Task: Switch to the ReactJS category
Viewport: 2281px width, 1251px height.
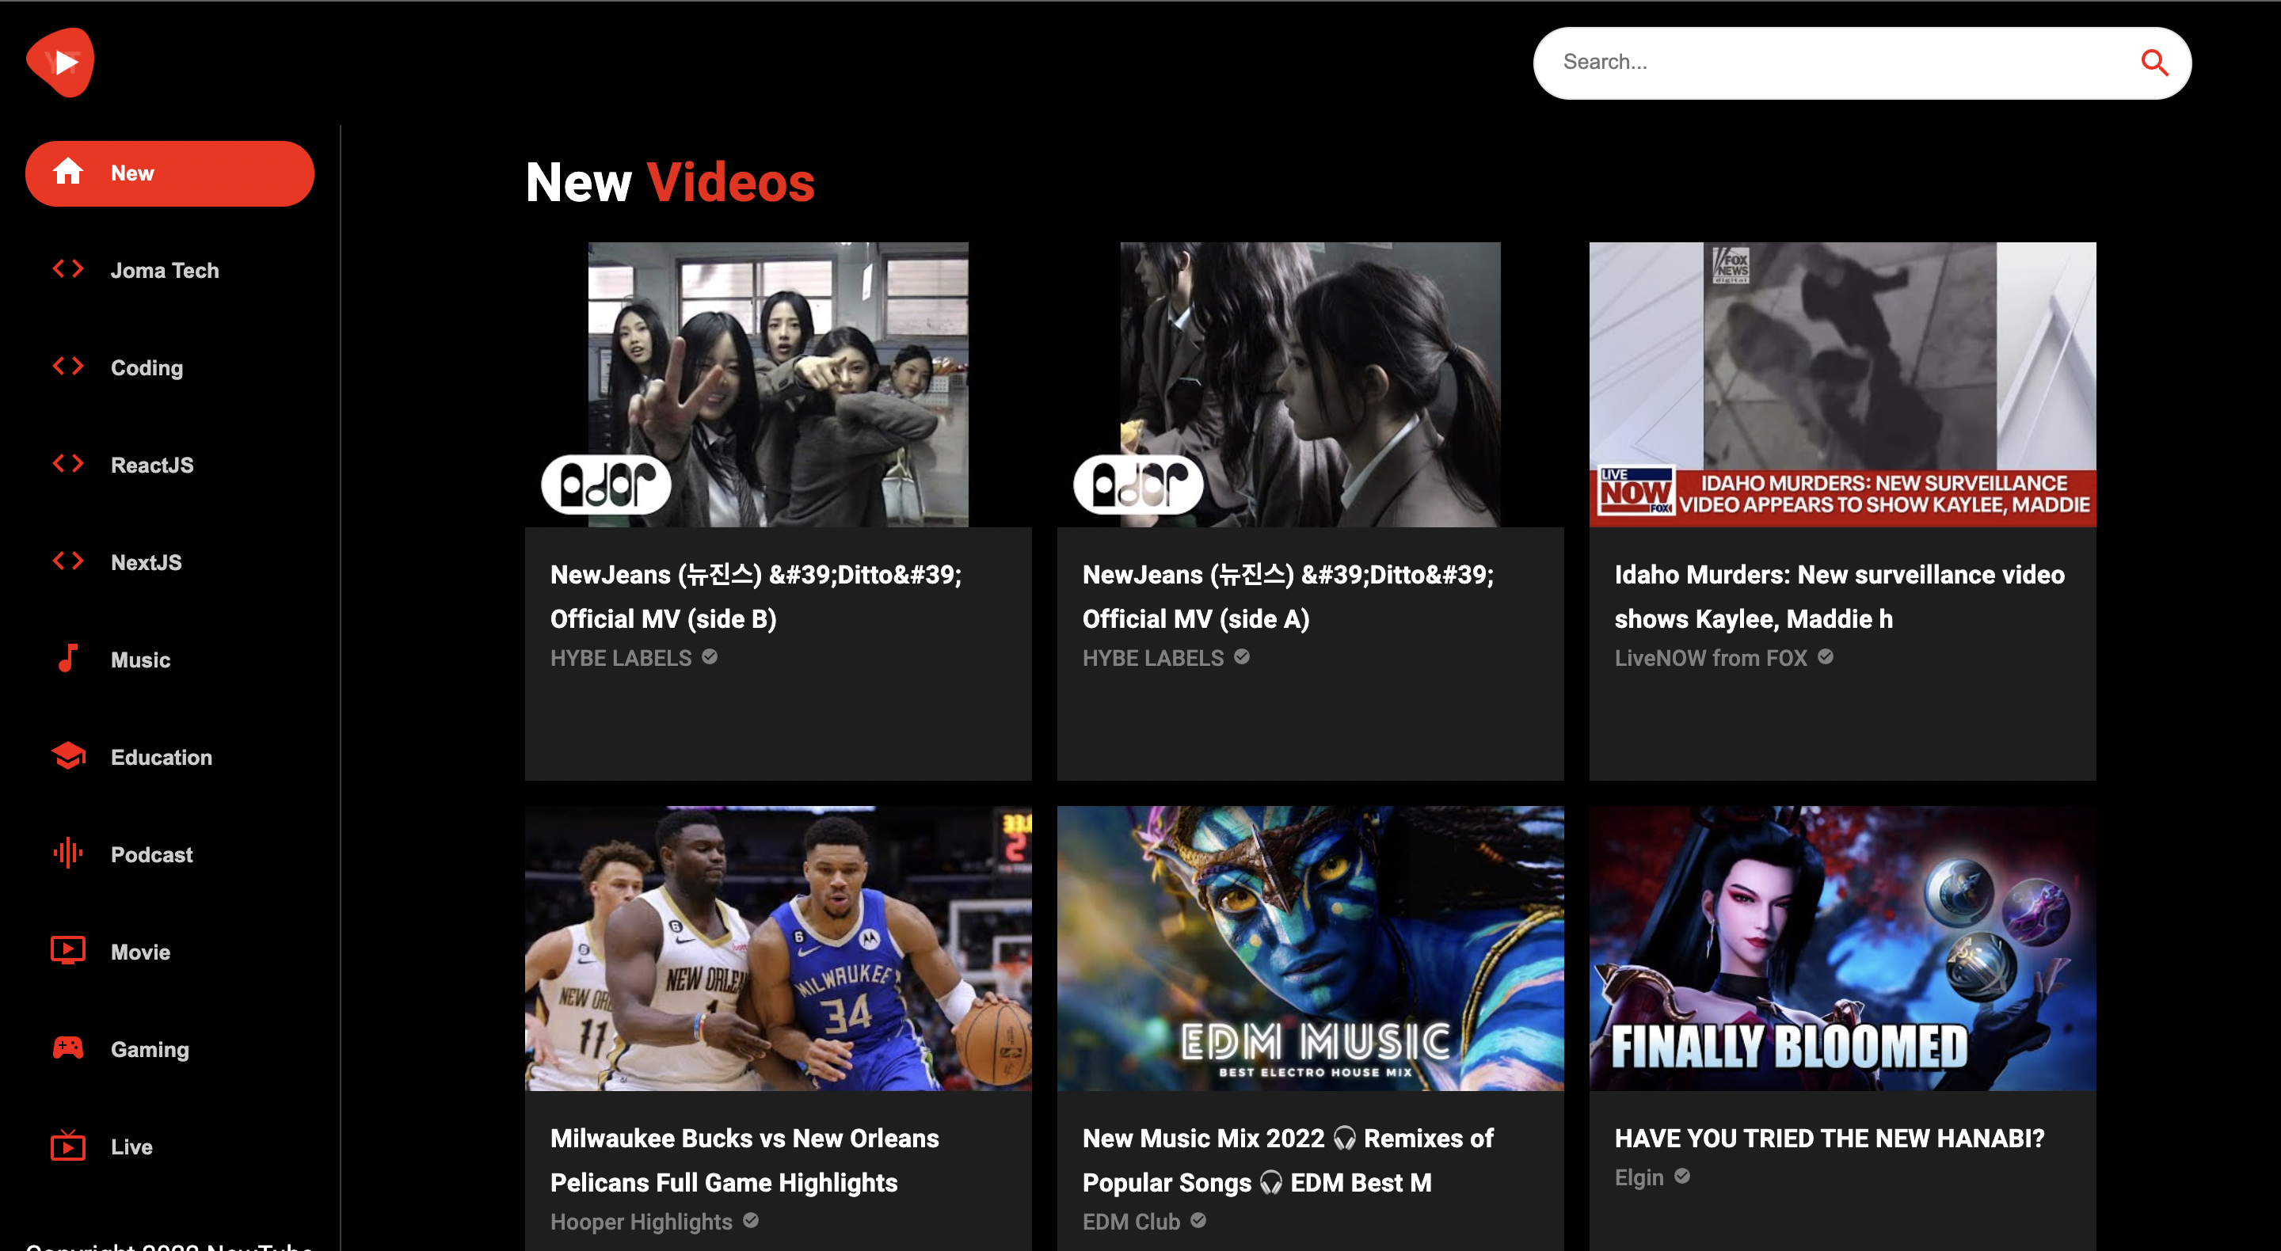Action: pos(151,465)
